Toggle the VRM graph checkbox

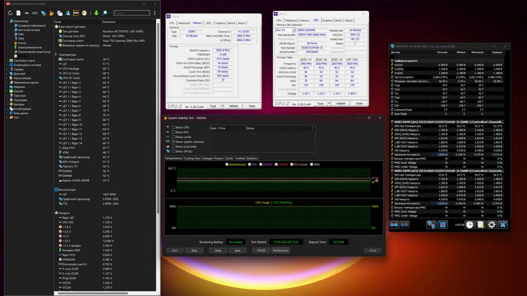pos(311,165)
